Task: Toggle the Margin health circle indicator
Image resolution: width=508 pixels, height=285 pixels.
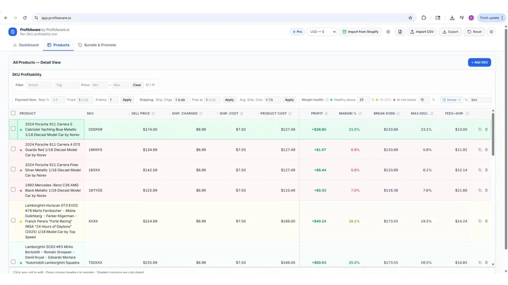Action: [327, 100]
